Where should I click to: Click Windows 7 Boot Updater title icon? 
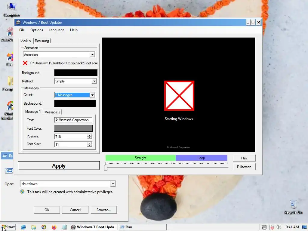point(18,22)
